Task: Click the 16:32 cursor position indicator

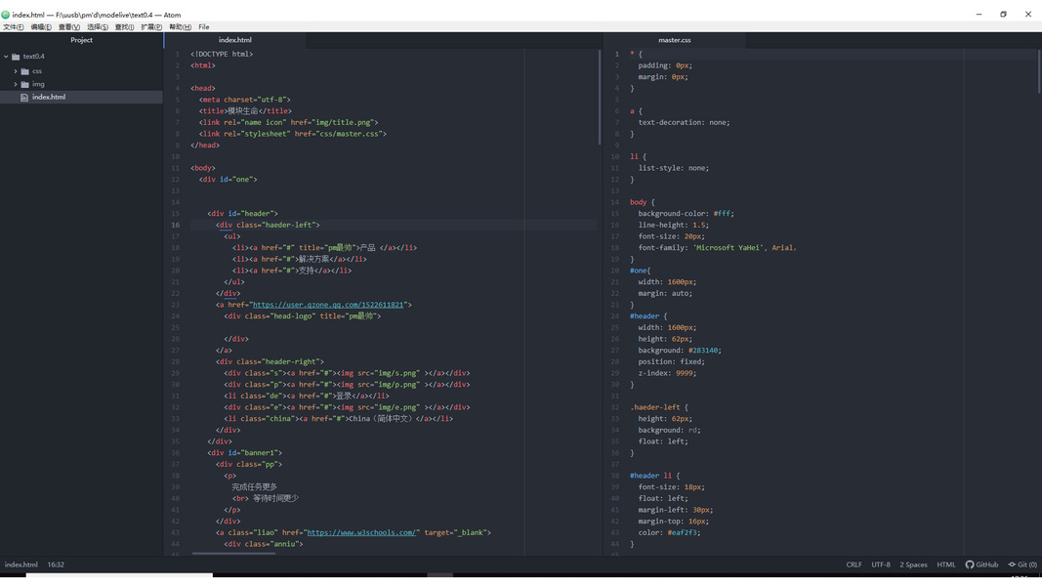Action: point(56,565)
